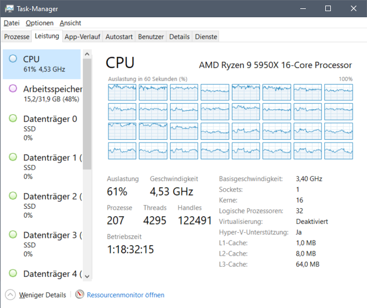Select the Leistung tab
This screenshot has height=308, width=367.
(47, 36)
